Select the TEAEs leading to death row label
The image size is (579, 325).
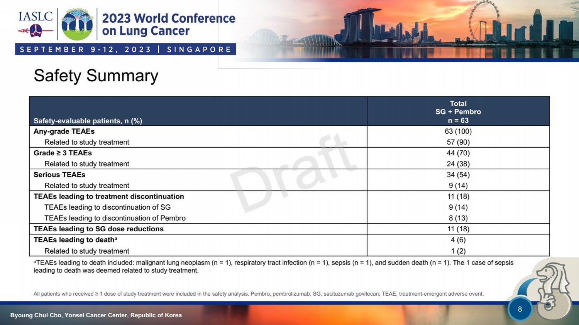tap(75, 240)
